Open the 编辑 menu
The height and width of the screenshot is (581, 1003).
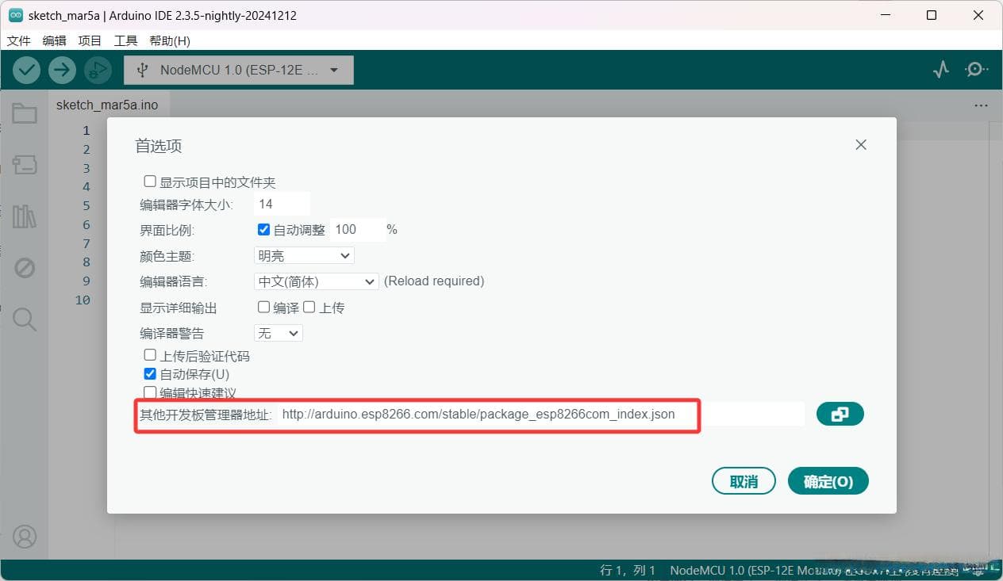55,40
